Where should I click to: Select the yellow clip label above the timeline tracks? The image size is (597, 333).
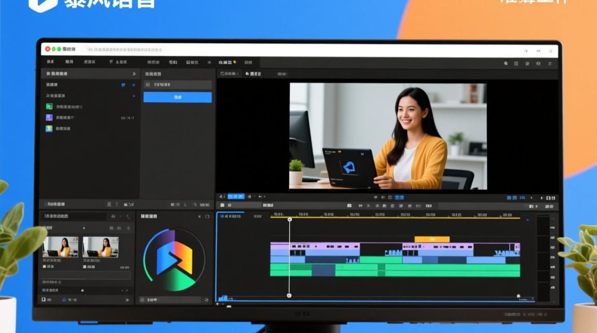click(432, 239)
